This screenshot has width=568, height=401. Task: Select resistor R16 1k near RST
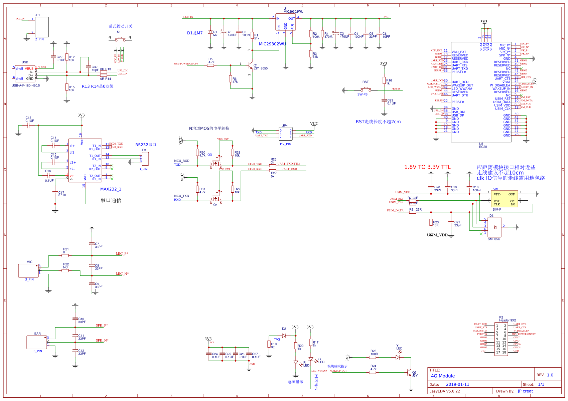(384, 80)
